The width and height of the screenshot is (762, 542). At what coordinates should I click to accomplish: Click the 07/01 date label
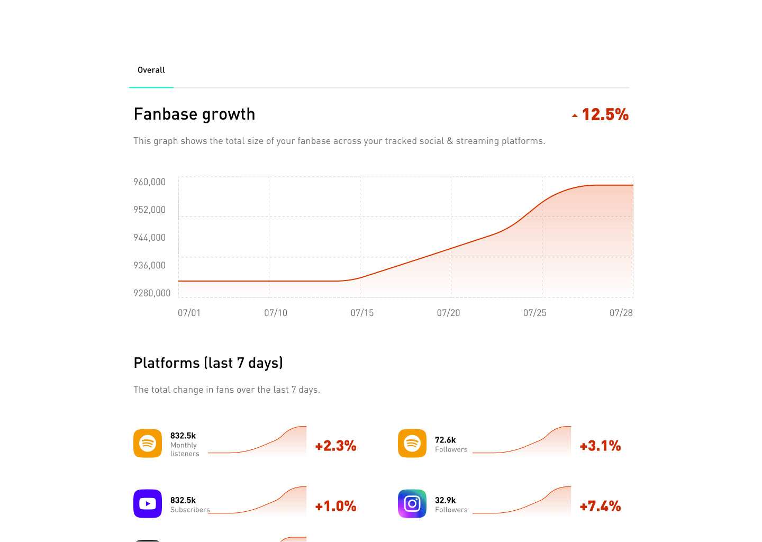pyautogui.click(x=189, y=313)
